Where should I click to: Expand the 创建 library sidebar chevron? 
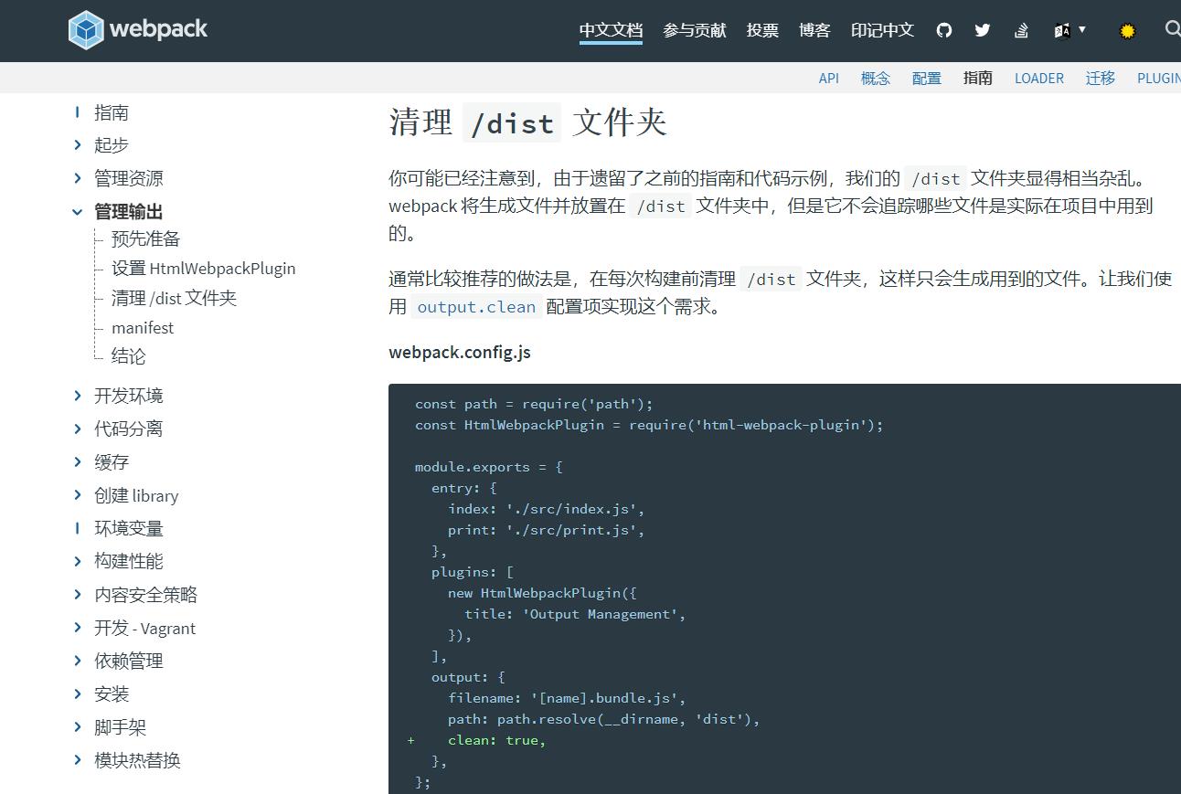(78, 495)
